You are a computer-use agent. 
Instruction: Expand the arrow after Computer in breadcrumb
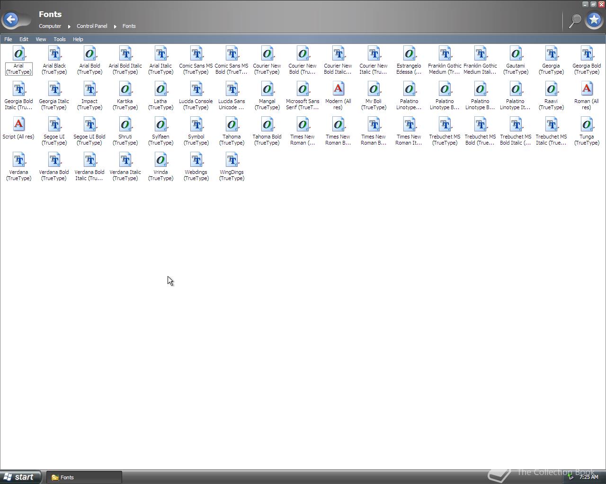(x=69, y=26)
